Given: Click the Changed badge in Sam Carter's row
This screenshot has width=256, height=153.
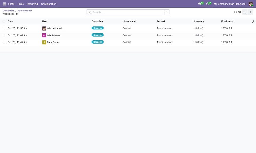Looking at the screenshot, I should [98, 42].
